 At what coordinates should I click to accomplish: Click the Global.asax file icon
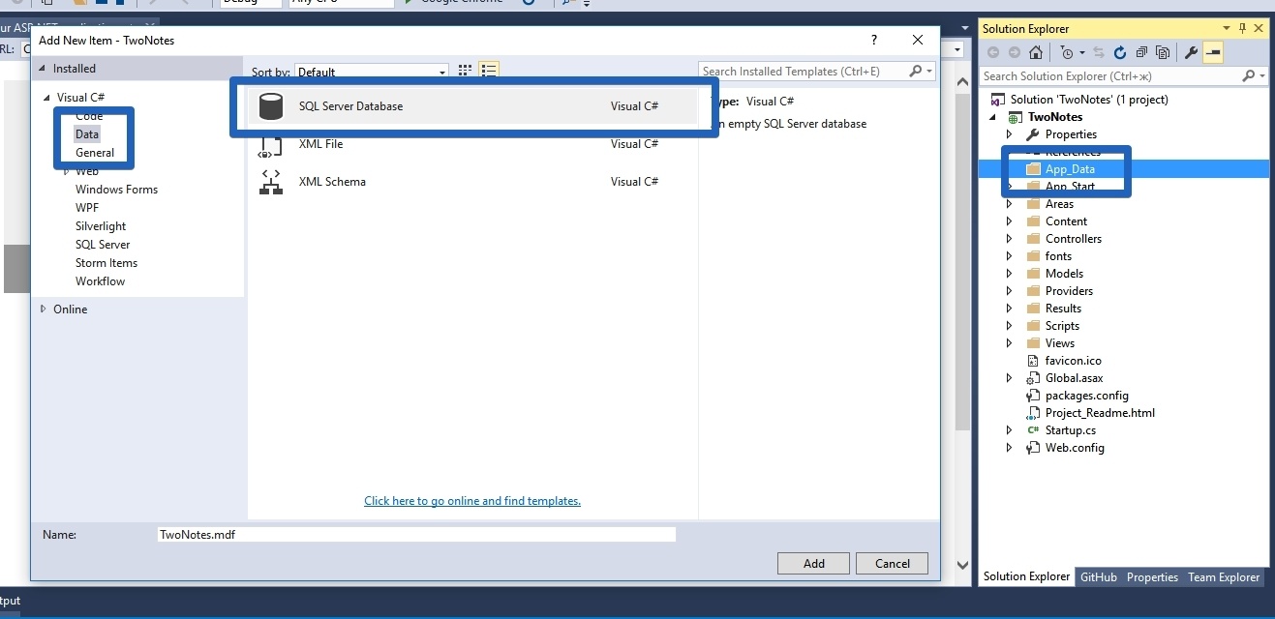pyautogui.click(x=1033, y=378)
